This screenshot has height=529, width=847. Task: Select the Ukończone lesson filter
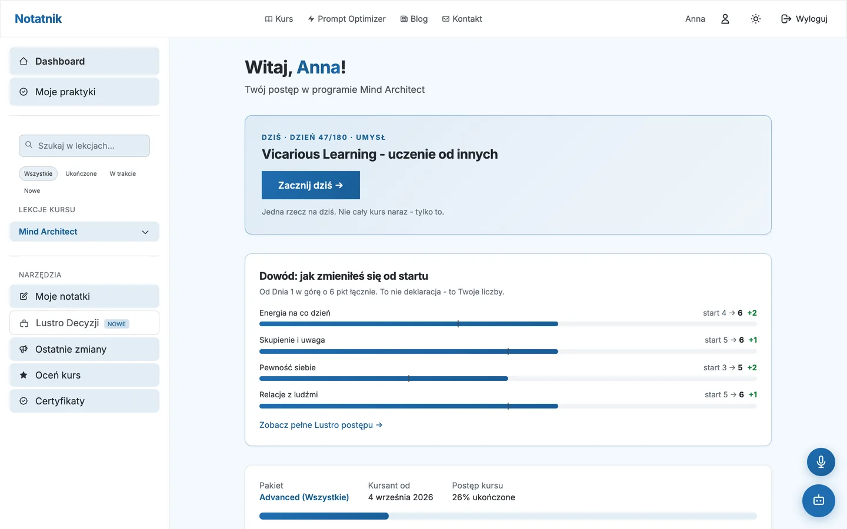click(x=81, y=173)
